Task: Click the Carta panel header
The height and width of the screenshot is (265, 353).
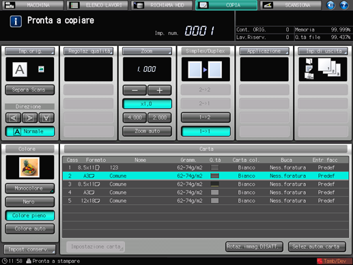Action: [206, 149]
